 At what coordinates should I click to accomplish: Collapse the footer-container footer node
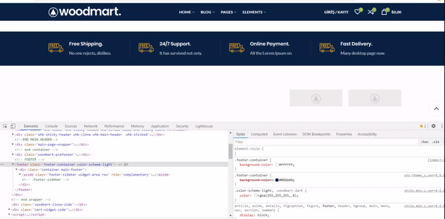[x=13, y=164]
